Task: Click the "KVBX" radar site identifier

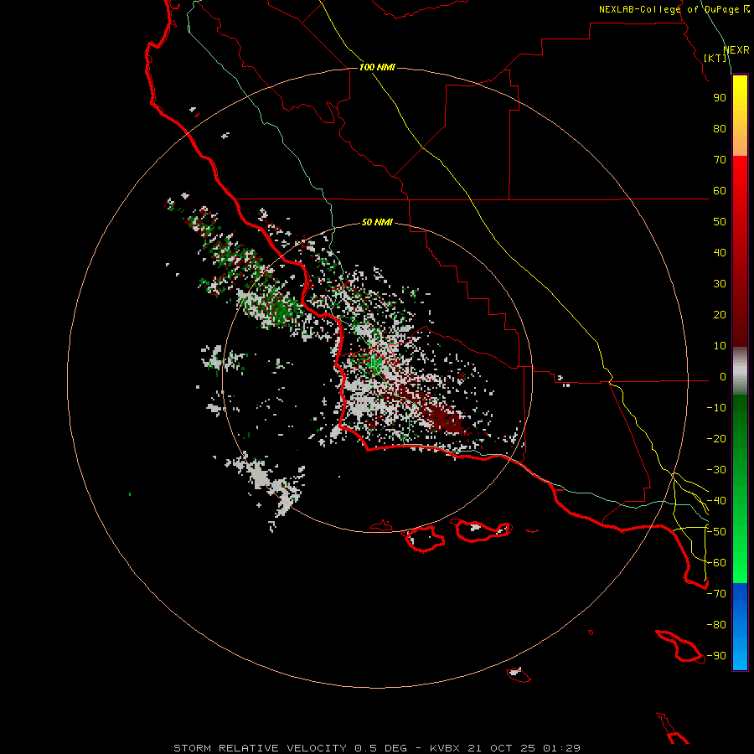Action: pos(445,748)
